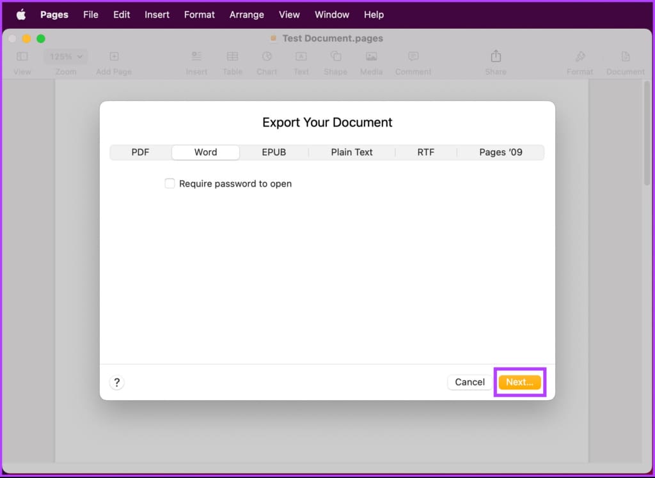Click the help question mark button
Image resolution: width=655 pixels, height=478 pixels.
[117, 382]
